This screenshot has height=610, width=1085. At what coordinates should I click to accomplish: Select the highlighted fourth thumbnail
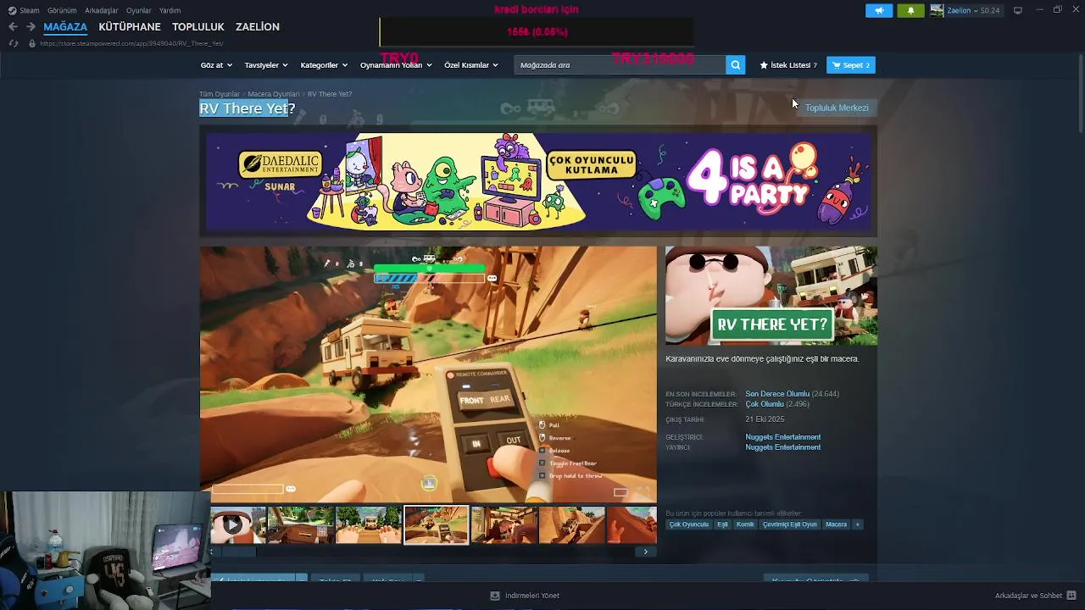437,524
